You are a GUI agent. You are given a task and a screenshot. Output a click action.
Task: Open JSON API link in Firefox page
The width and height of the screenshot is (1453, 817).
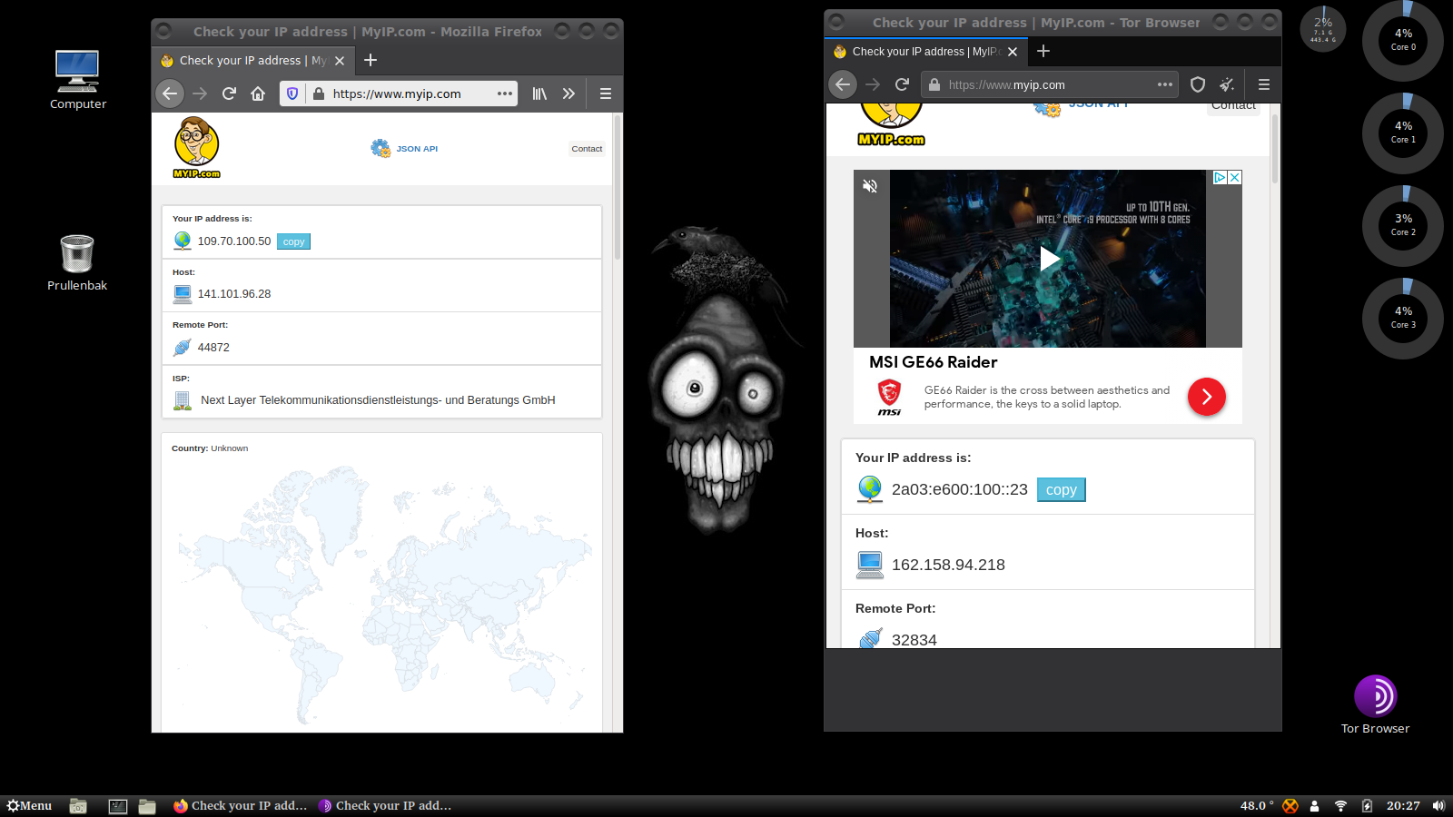[x=404, y=148]
